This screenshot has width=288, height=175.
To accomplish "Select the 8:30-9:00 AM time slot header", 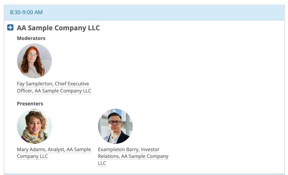I will coord(26,13).
